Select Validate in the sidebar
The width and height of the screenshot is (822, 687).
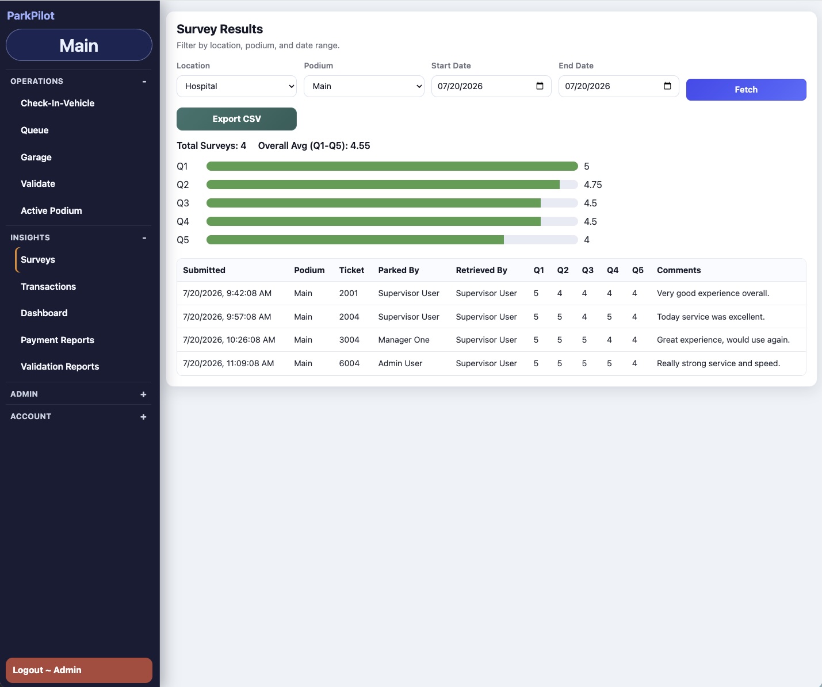click(38, 184)
